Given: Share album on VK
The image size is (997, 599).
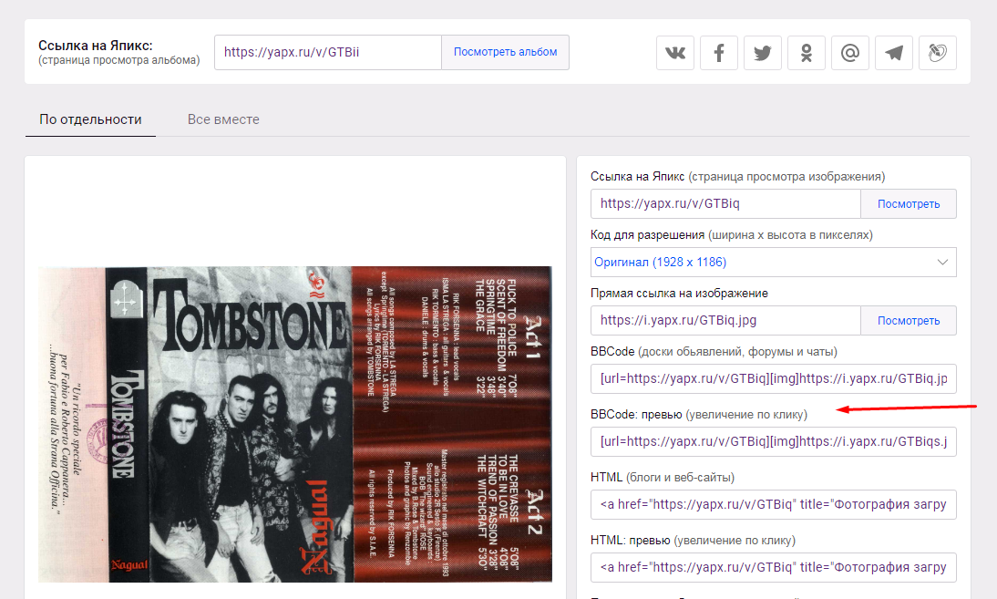Looking at the screenshot, I should [x=675, y=53].
